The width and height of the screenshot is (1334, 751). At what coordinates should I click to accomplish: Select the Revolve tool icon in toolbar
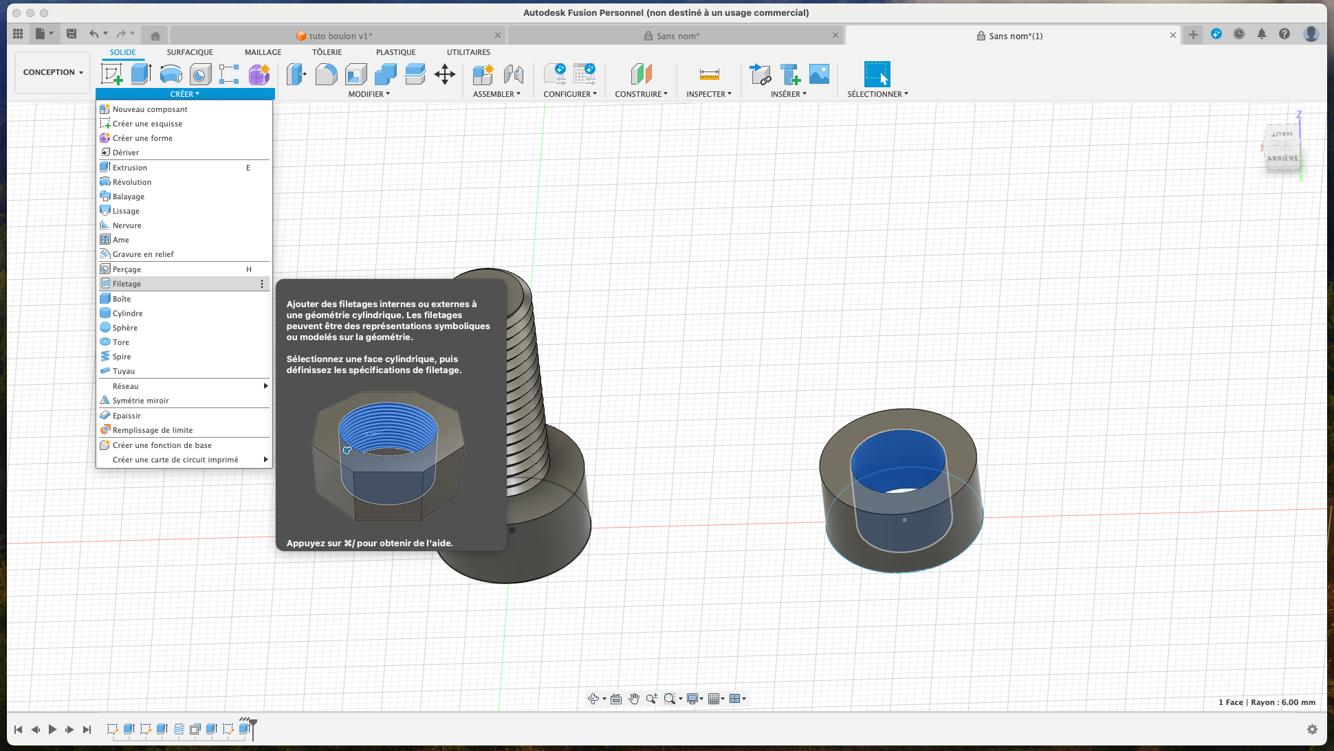coord(171,74)
